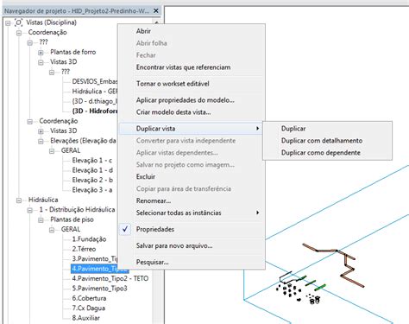The image size is (409, 324).
Task: Select Criar modelo desta vista...
Action: tap(192, 112)
